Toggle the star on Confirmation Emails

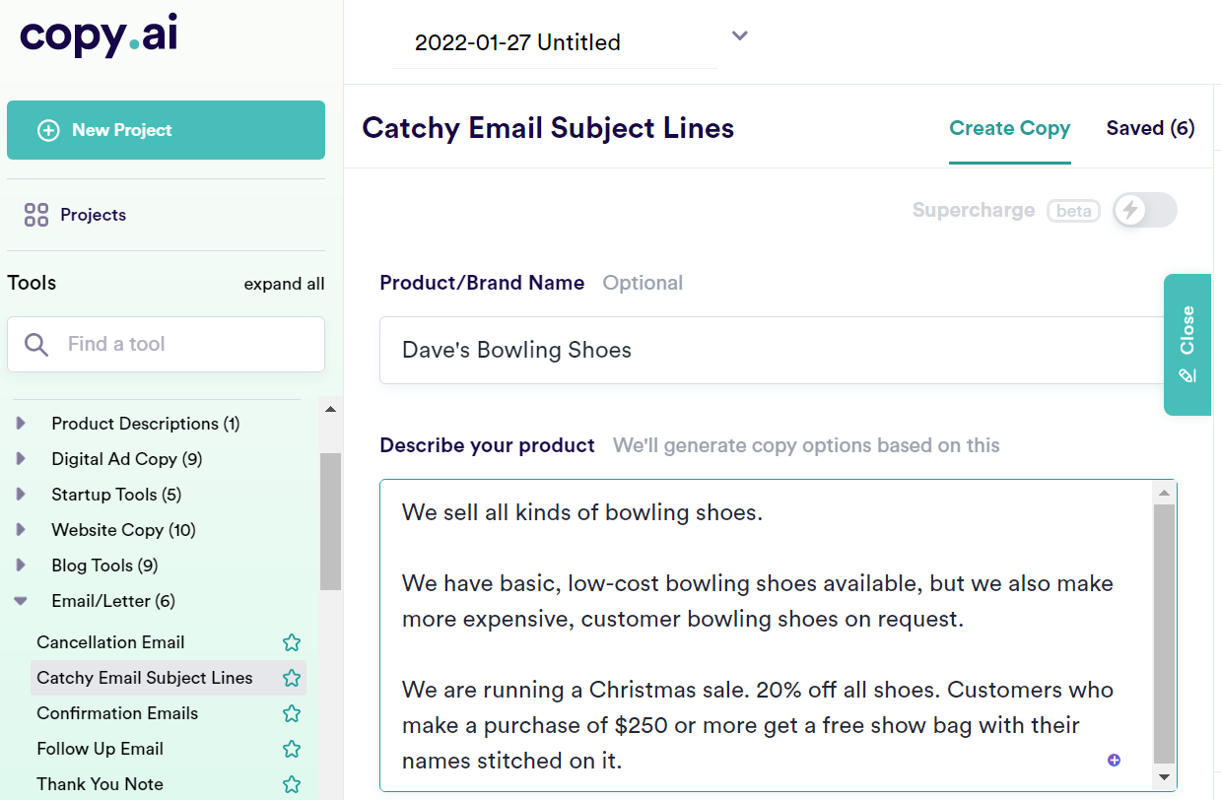coord(291,712)
